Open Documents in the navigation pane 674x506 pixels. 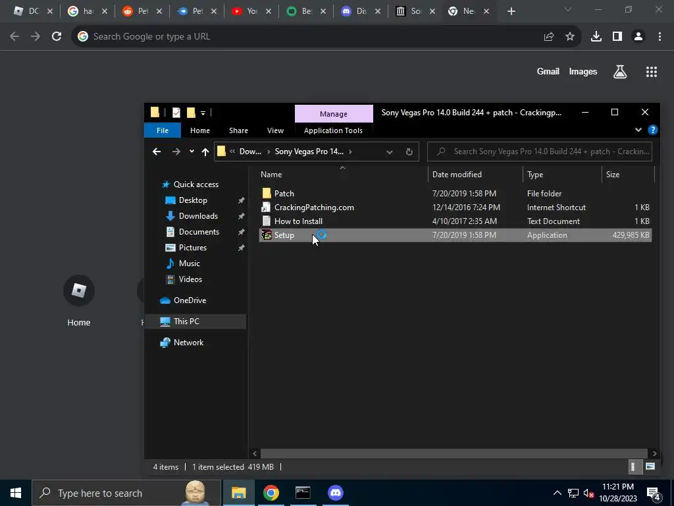(199, 231)
